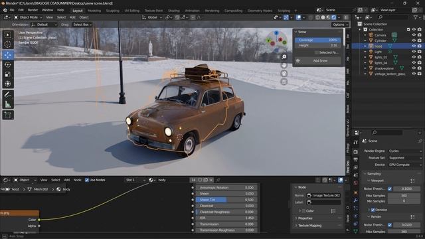425x239 pixels.
Task: Click the pan view hand icon
Action: coord(284,65)
